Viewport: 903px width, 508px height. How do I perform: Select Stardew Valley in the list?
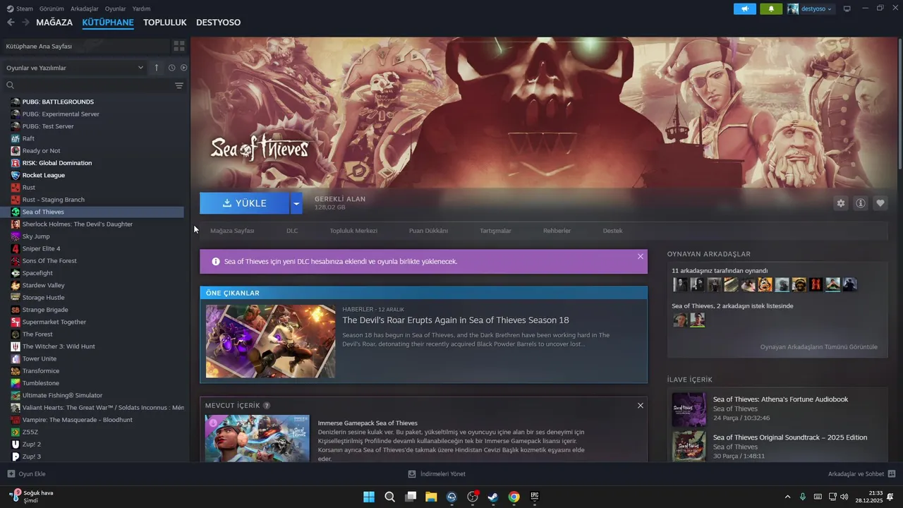pos(94,285)
